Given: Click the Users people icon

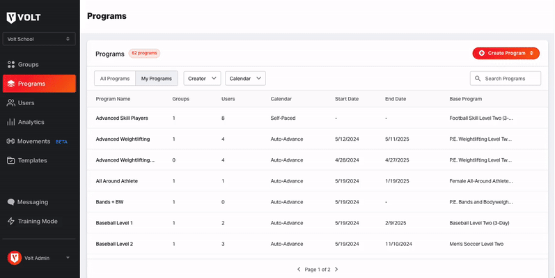Looking at the screenshot, I should (11, 102).
